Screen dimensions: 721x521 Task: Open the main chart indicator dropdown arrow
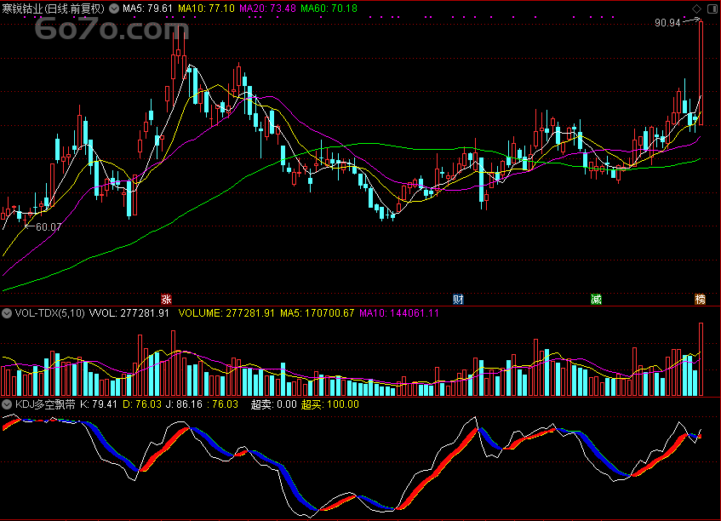pyautogui.click(x=114, y=9)
